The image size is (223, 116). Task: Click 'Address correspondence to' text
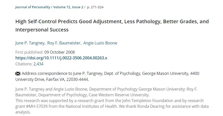(x=47, y=73)
